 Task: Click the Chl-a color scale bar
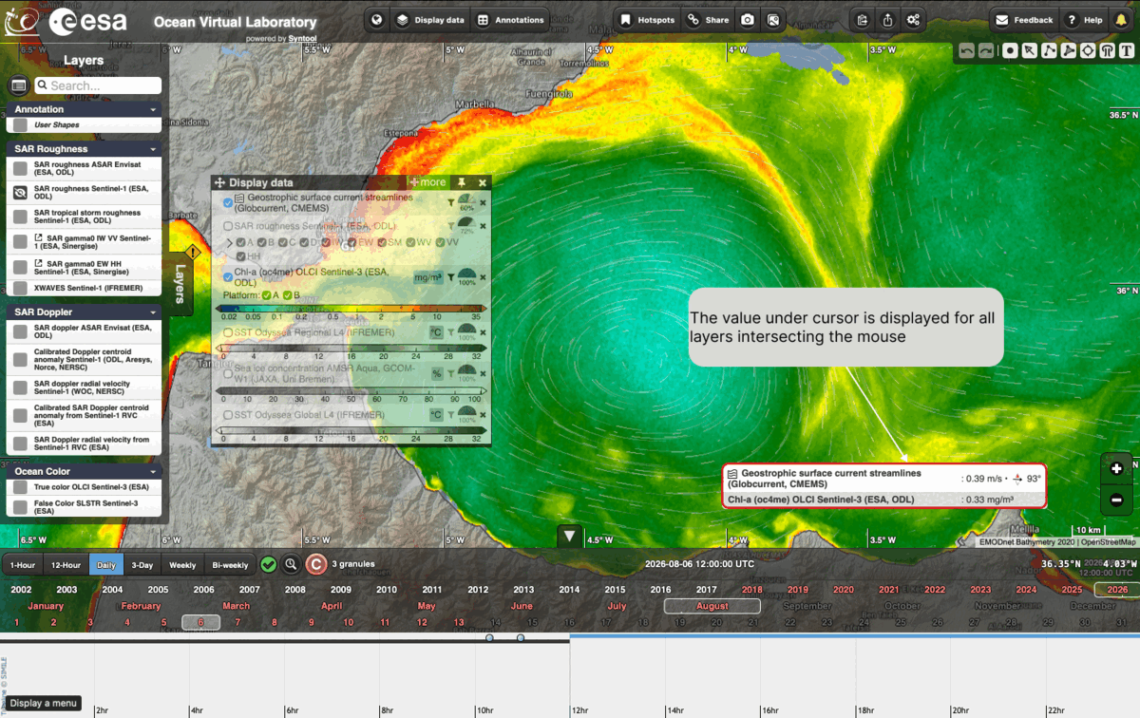(353, 309)
